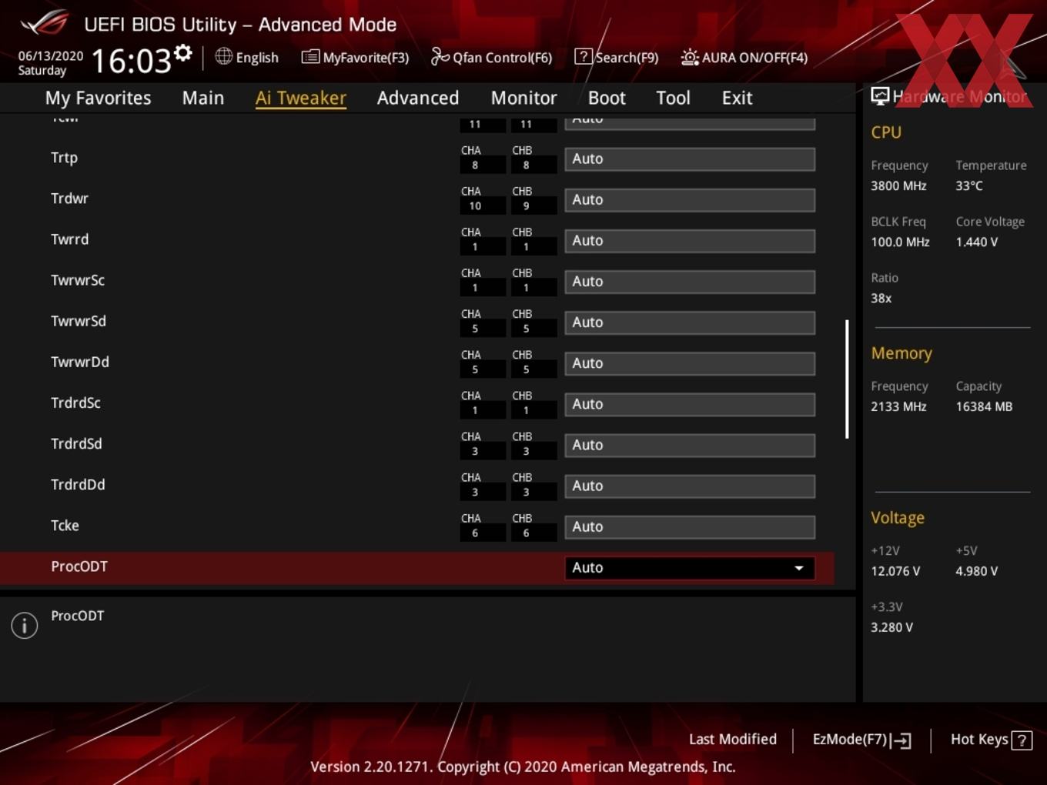Go to the Monitor tab
The width and height of the screenshot is (1047, 785).
pos(524,98)
